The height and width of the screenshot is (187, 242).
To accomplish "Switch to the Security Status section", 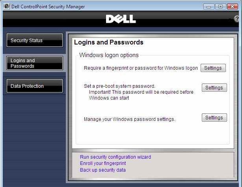I will pos(35,40).
